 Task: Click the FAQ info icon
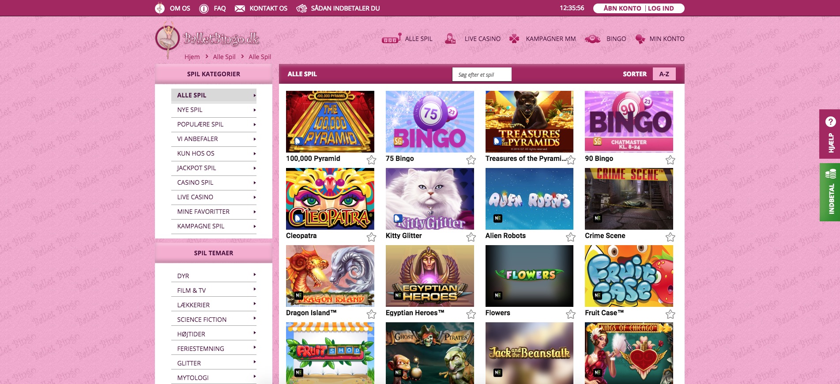204,8
